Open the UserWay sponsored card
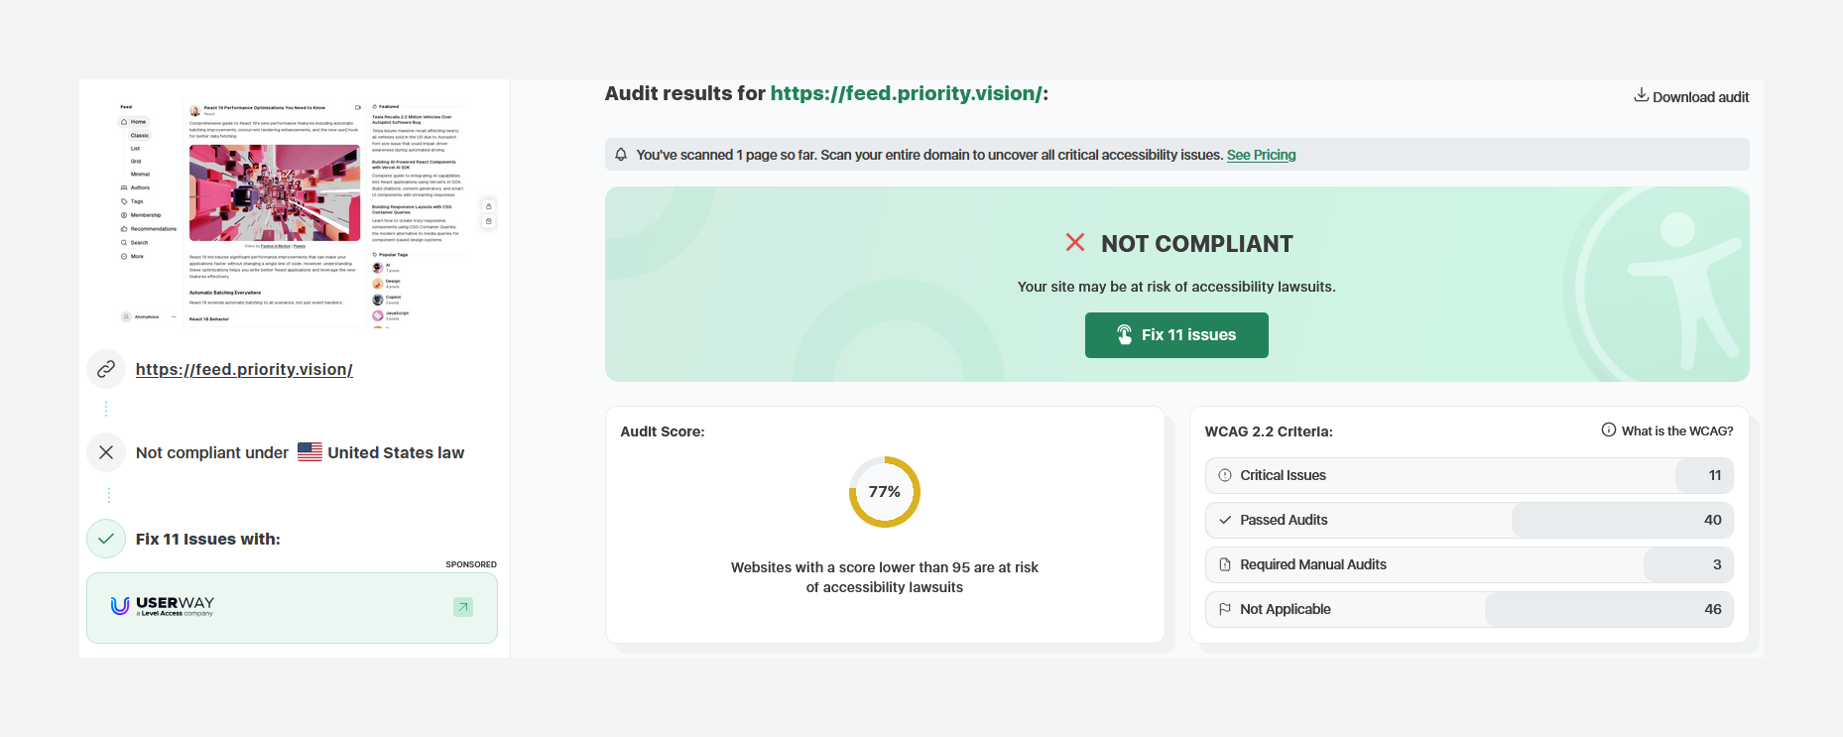The height and width of the screenshot is (737, 1843). [x=292, y=608]
